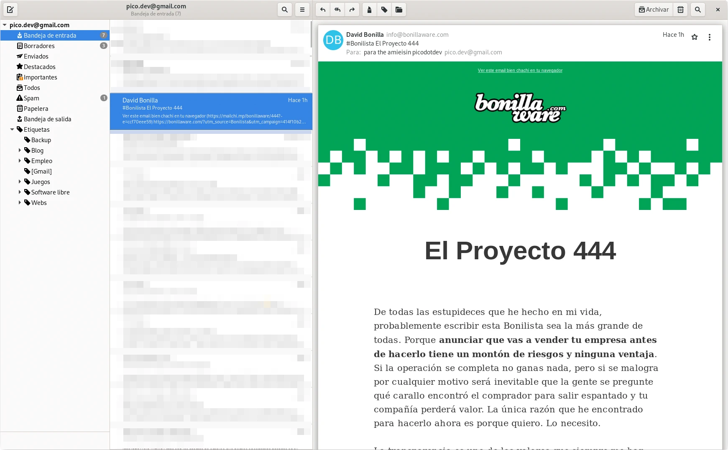Viewport: 728px width, 450px height.
Task: Toggle the star on David Bonilla's email
Action: (695, 37)
